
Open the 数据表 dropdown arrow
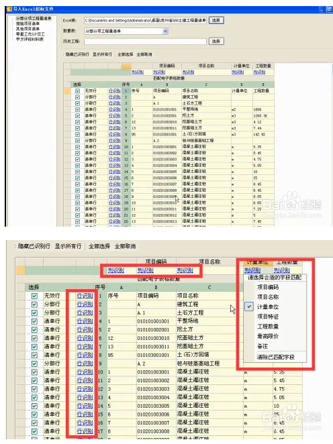165,31
